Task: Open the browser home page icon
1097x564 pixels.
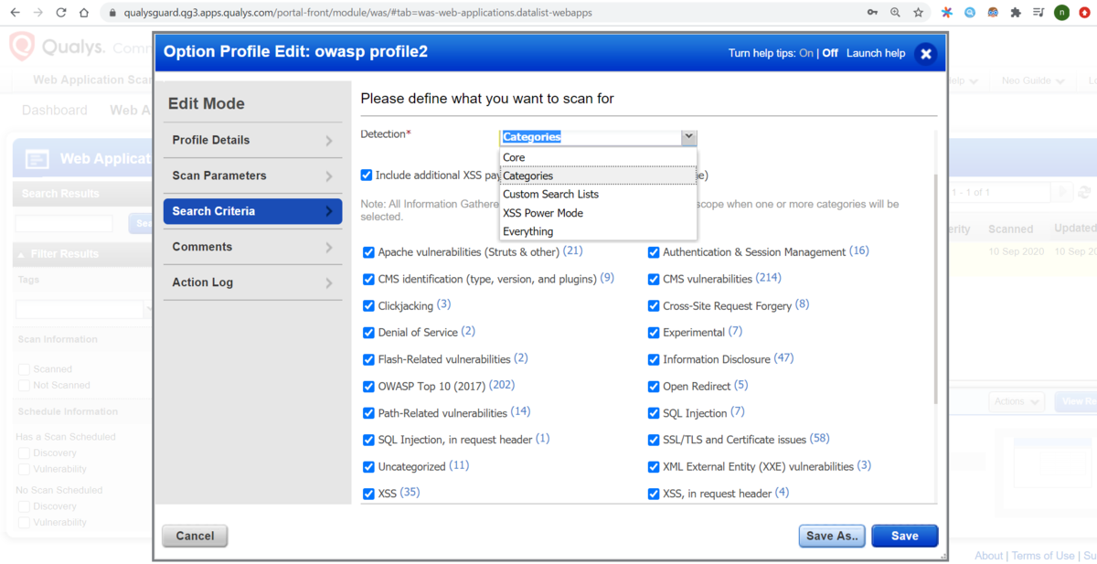Action: (84, 13)
